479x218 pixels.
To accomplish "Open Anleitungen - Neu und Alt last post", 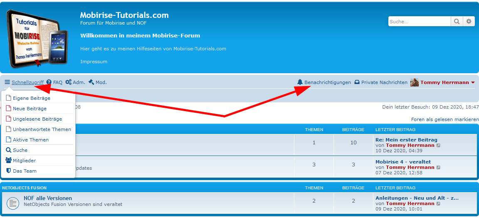I will [x=417, y=198].
